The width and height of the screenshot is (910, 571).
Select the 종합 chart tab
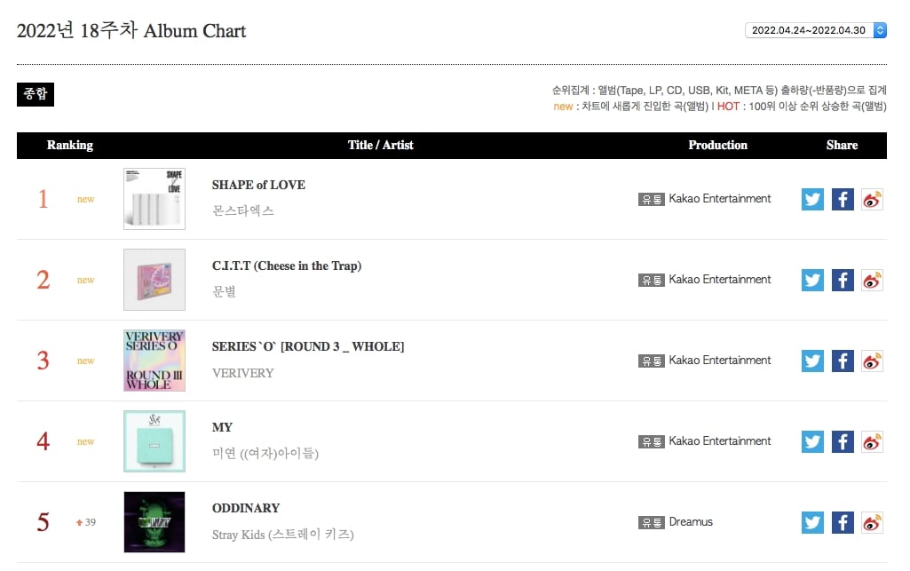coord(36,94)
